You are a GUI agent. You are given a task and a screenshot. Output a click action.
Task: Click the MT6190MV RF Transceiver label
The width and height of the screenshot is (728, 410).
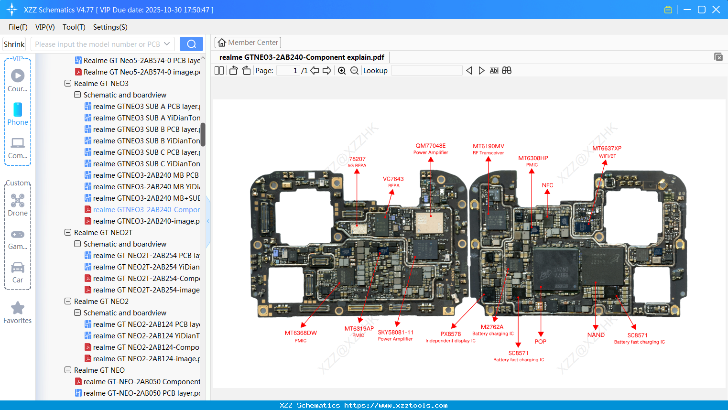point(489,149)
